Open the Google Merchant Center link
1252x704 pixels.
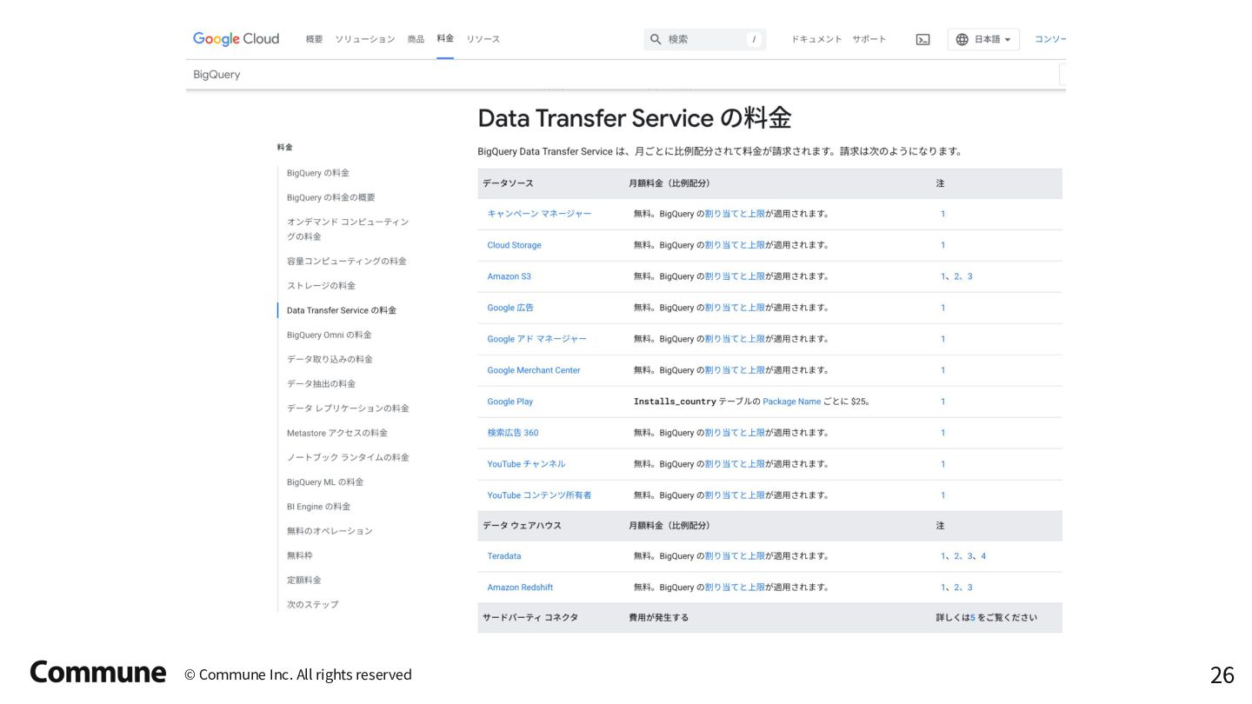534,370
